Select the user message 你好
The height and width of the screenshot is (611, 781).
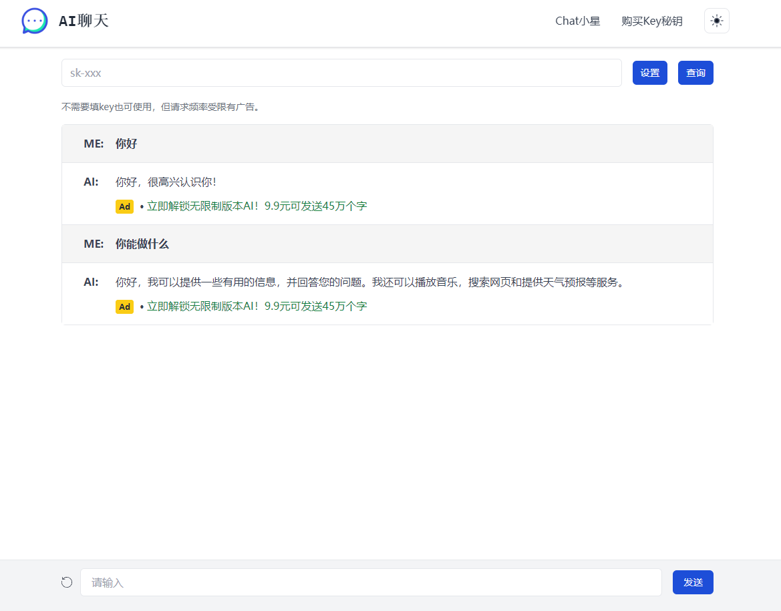click(x=126, y=144)
